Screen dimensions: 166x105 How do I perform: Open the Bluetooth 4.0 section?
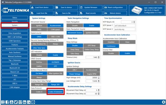click(x=15, y=68)
